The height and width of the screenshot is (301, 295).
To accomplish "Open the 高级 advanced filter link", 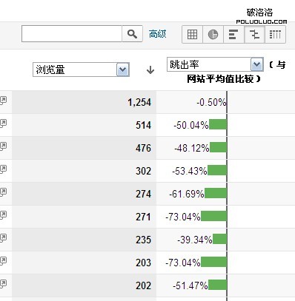I will tap(157, 34).
